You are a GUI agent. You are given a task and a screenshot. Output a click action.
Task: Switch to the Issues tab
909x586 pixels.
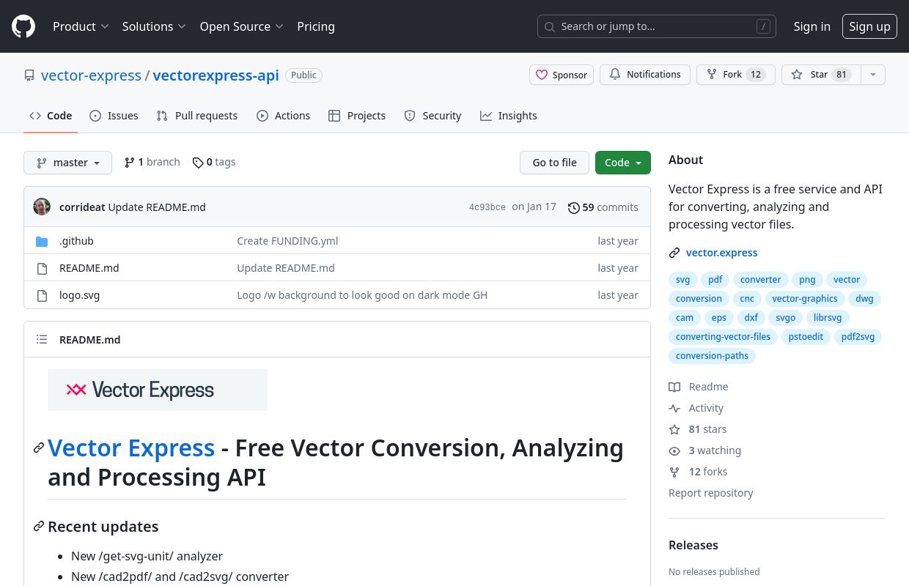(114, 116)
